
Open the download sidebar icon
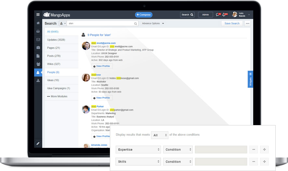pyautogui.click(x=38, y=80)
